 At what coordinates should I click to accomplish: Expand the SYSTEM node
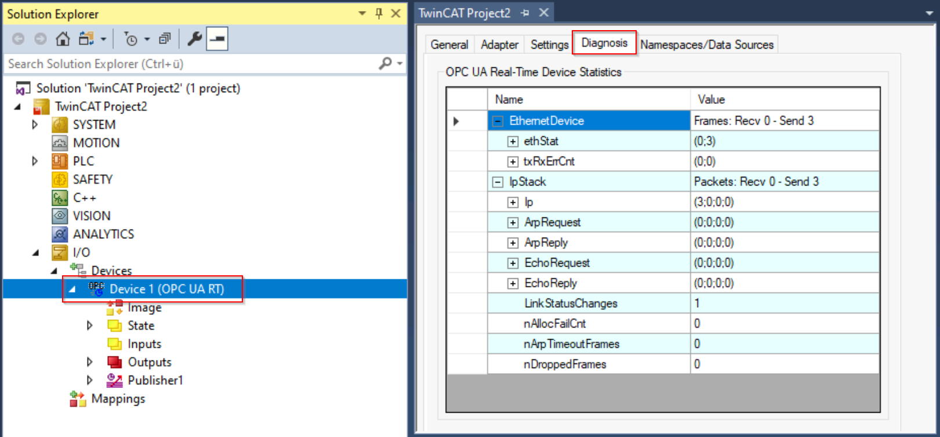coord(35,125)
